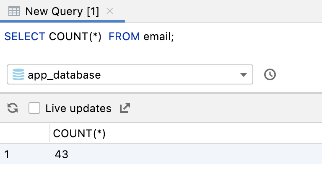Image resolution: width=322 pixels, height=174 pixels.
Task: Enable the Live updates checkbox
Action: pyautogui.click(x=34, y=109)
